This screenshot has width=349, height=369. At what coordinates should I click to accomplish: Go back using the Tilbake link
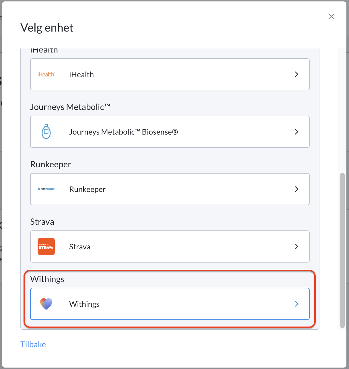tap(33, 344)
